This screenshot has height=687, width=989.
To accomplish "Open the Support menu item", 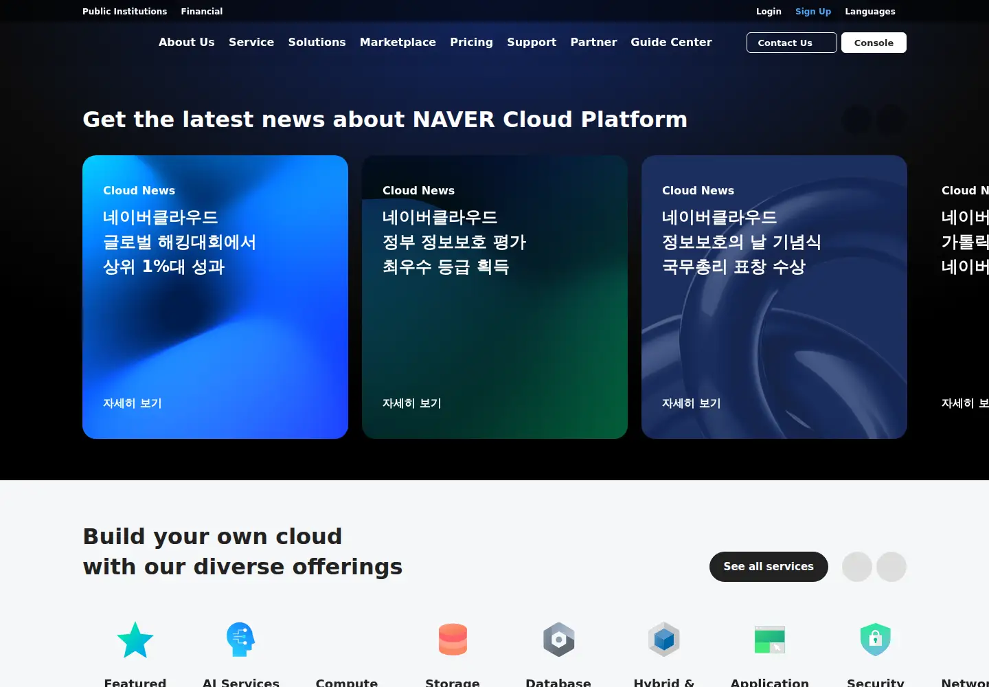I will pos(532,42).
